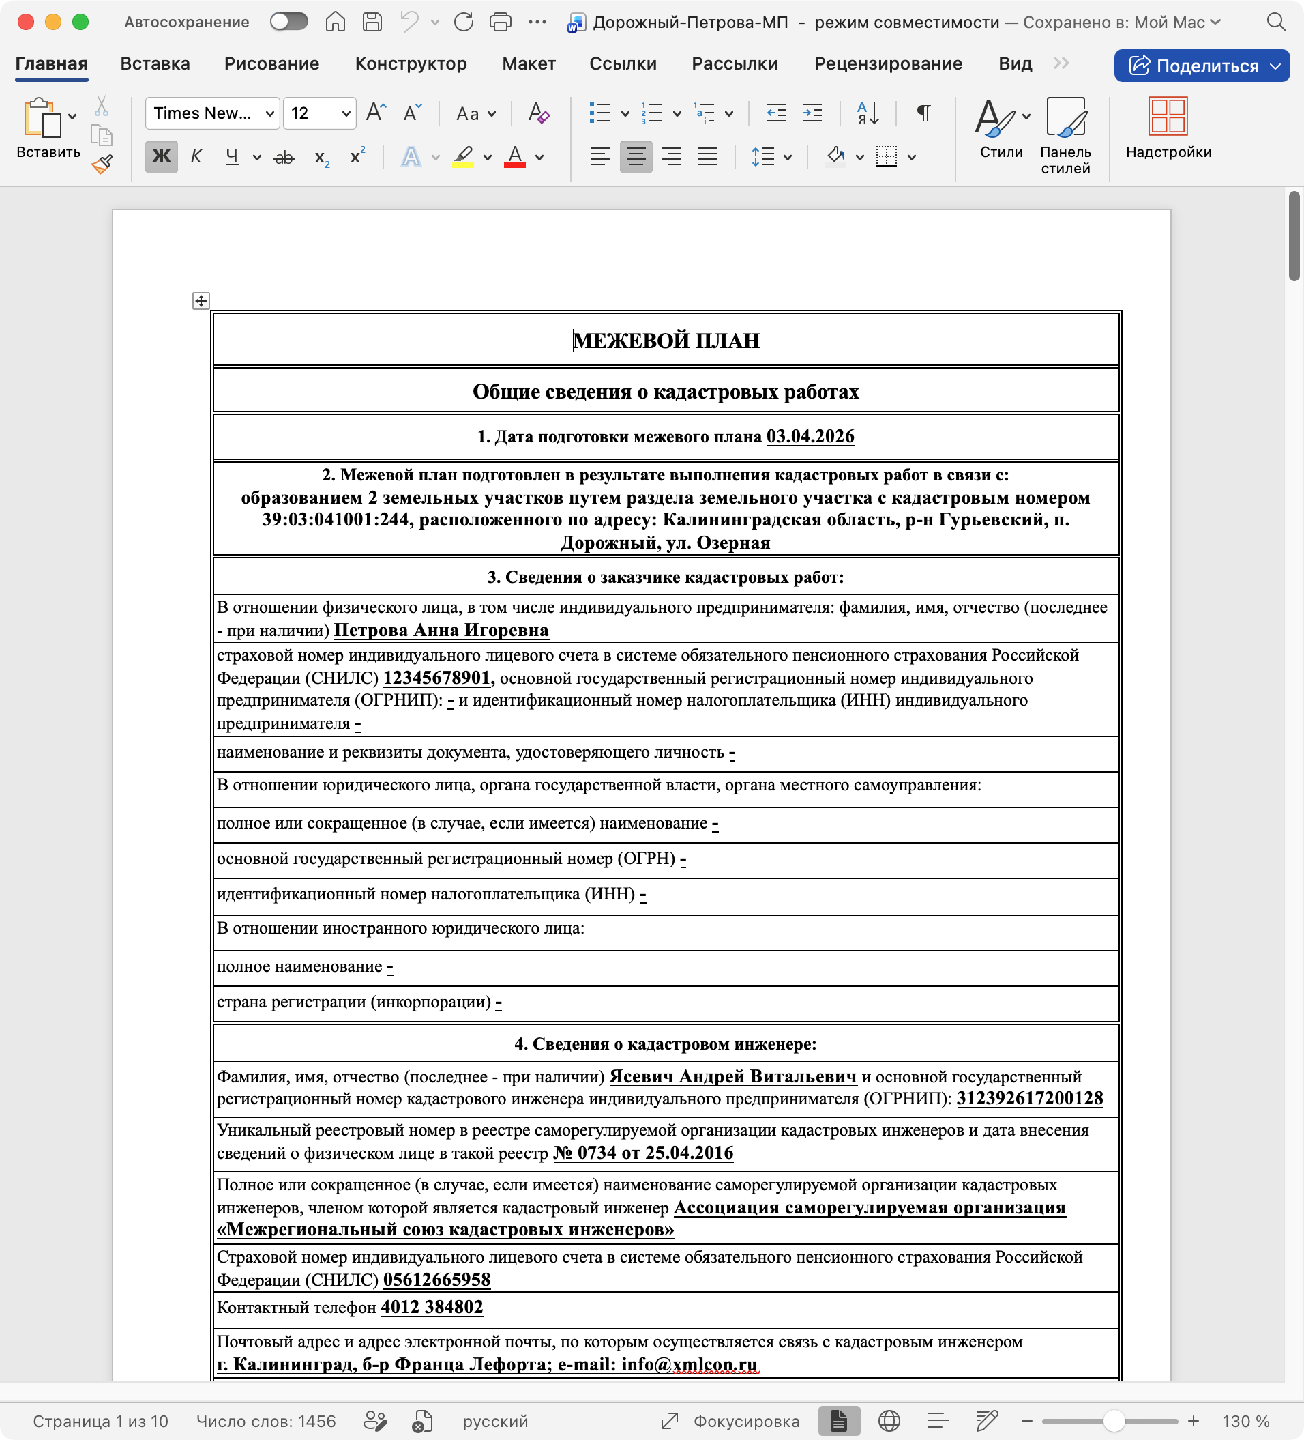This screenshot has height=1440, width=1304.
Task: Open the Styles Pane
Action: point(1065,136)
